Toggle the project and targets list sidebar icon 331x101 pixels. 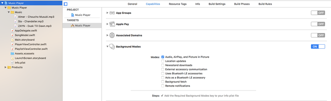pos(65,4)
